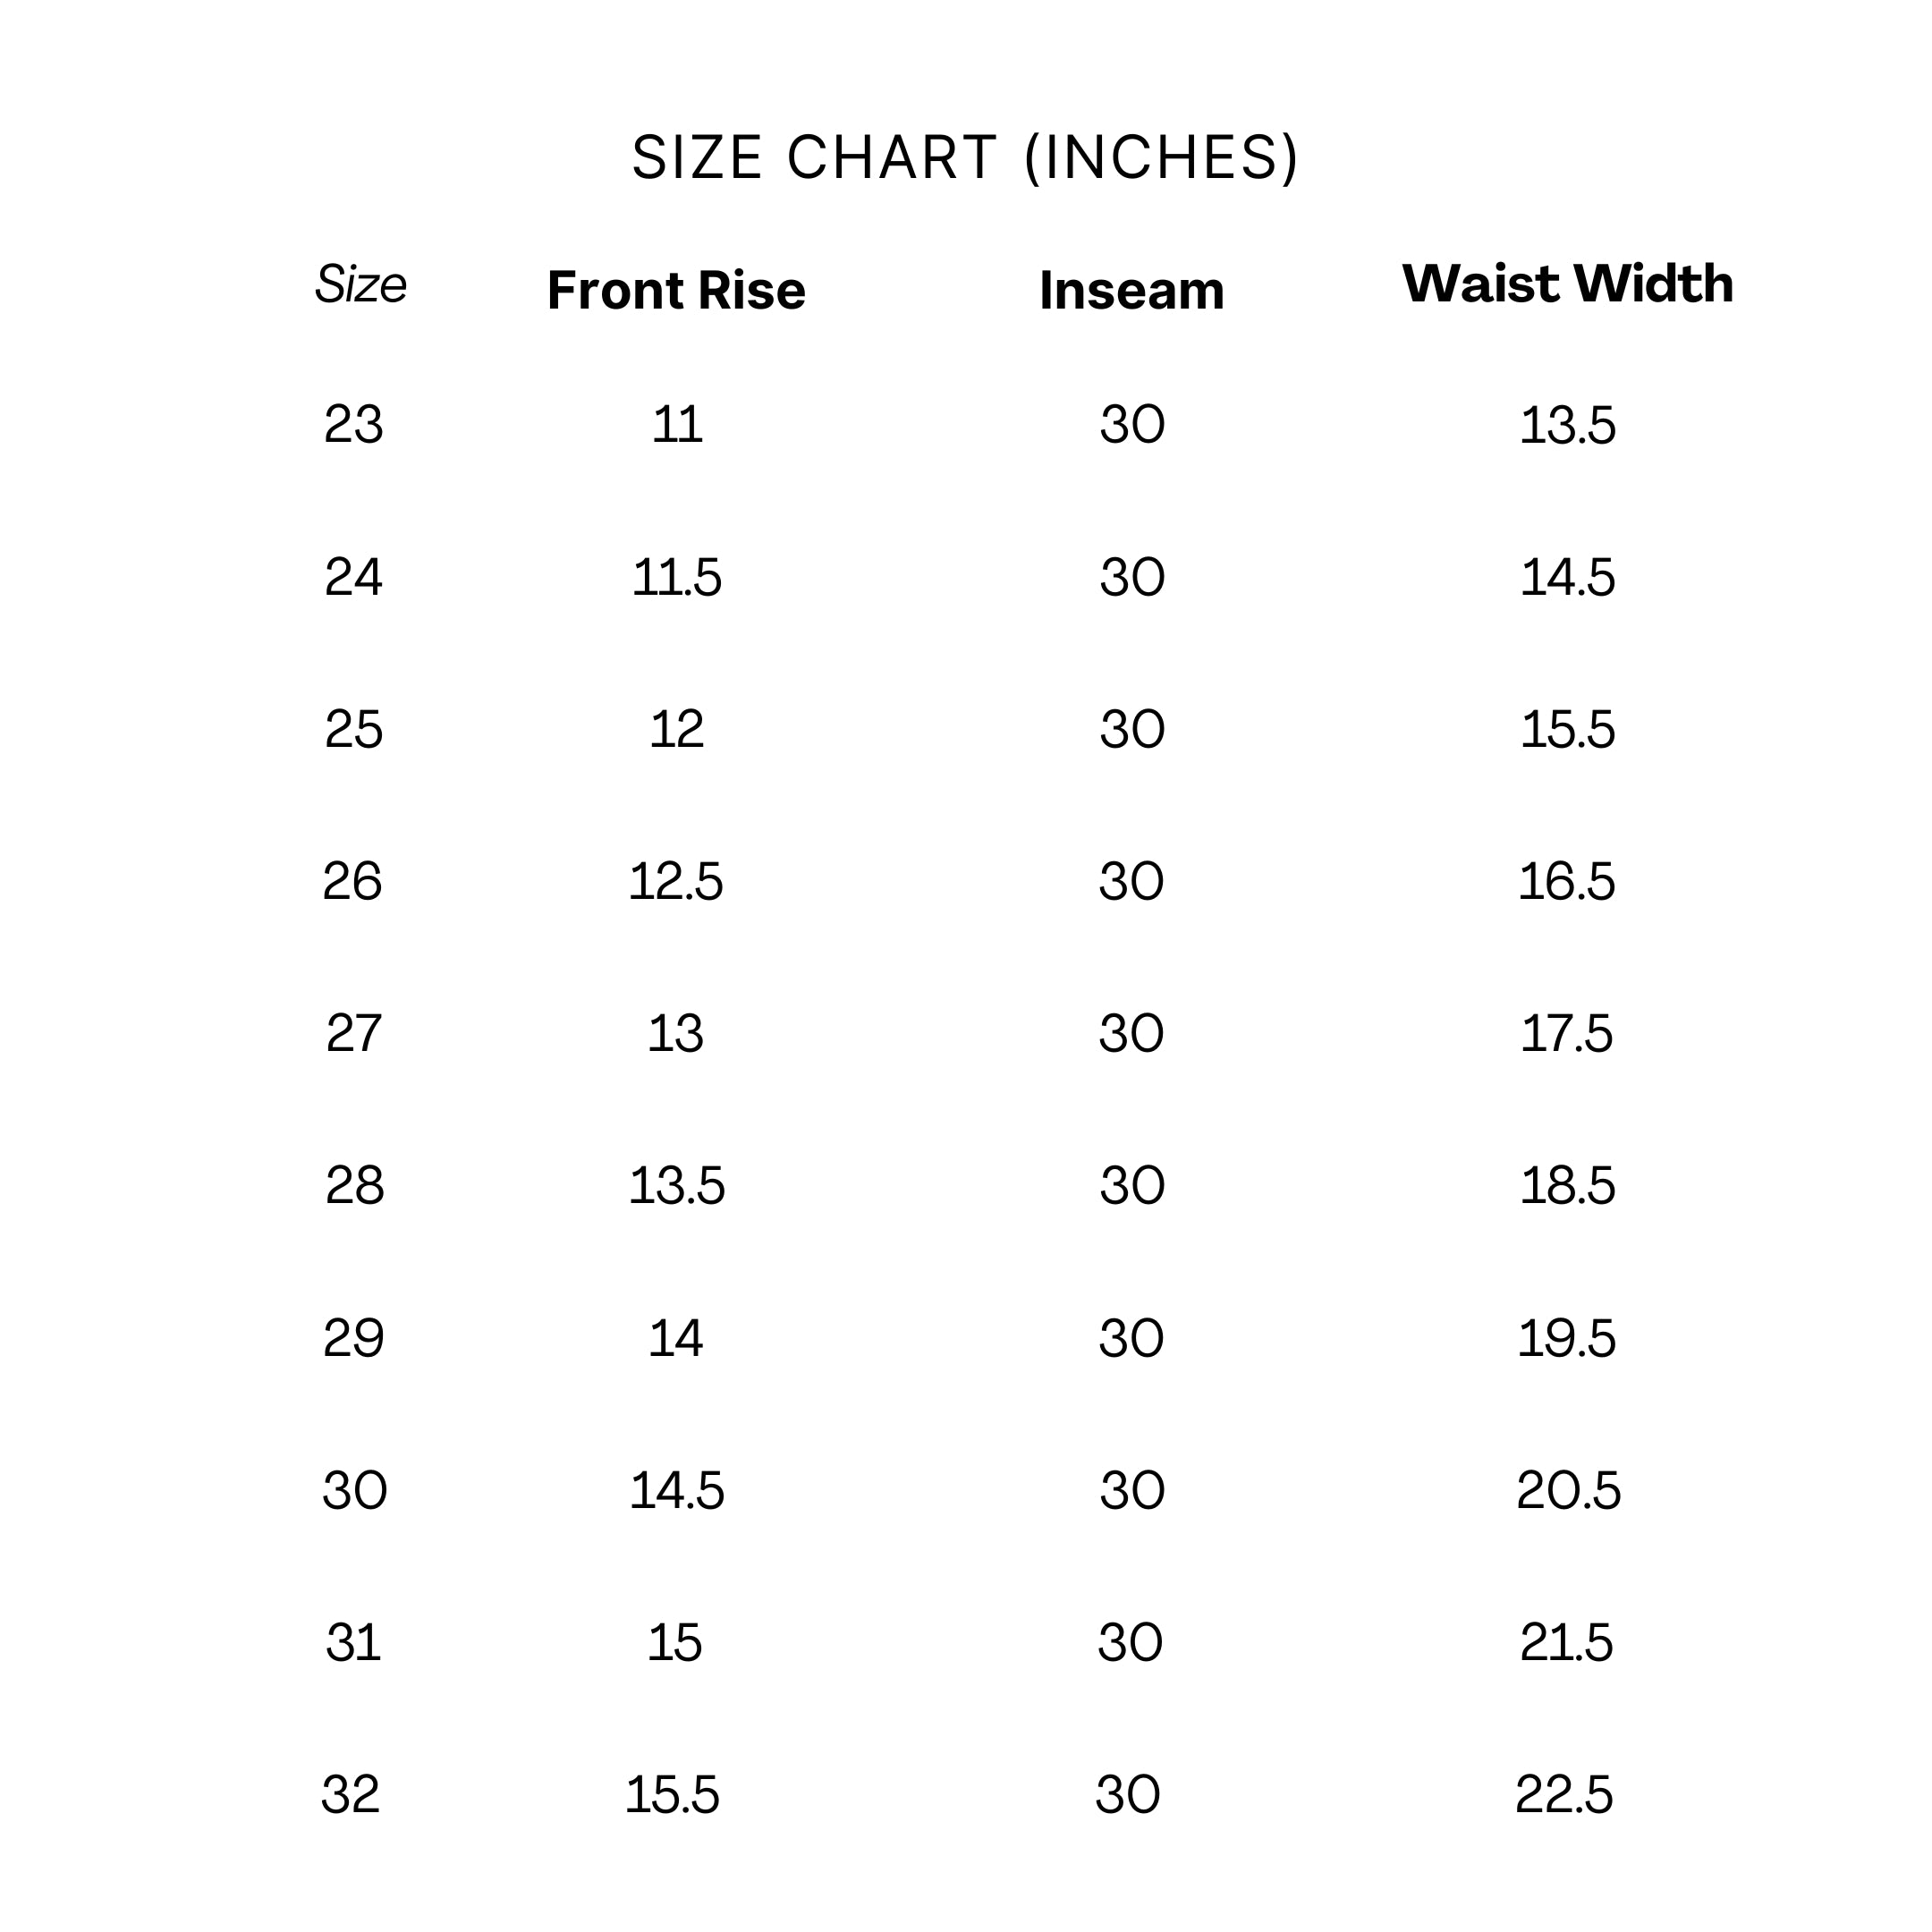
Task: Click size 27 in the Size column
Action: click(353, 1034)
